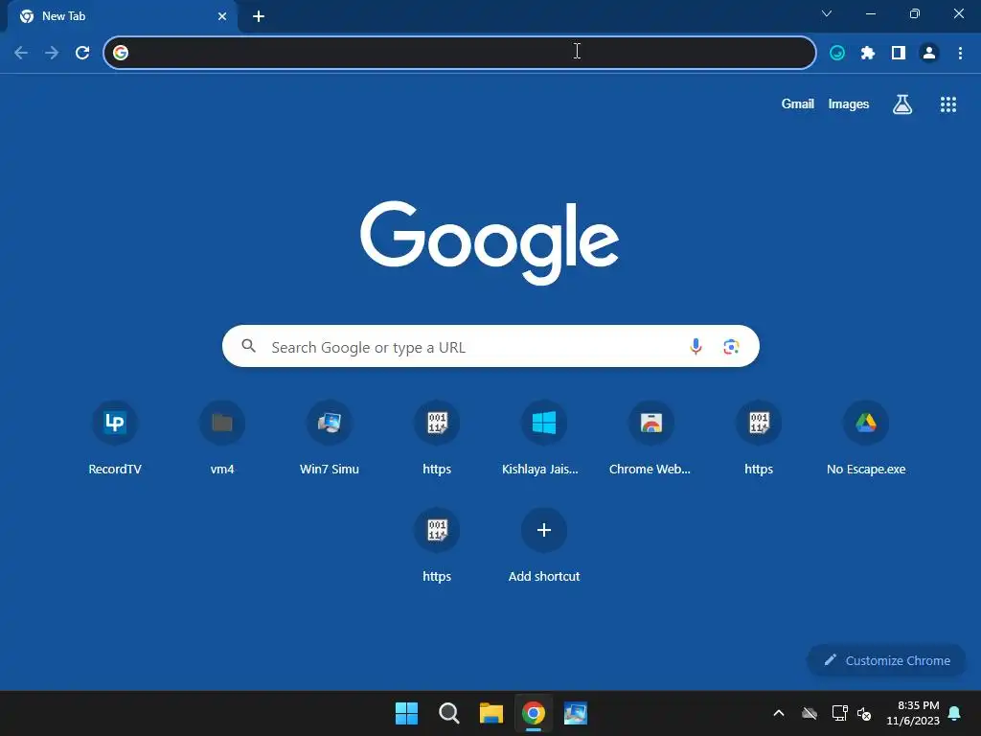The width and height of the screenshot is (981, 736).
Task: Open the tab search chevron
Action: (x=827, y=13)
